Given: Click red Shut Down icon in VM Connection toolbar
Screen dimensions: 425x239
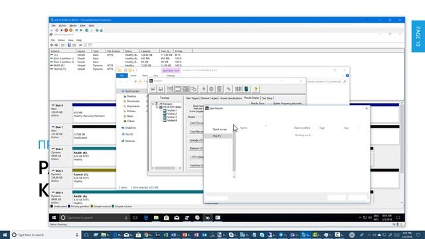Looking at the screenshot, I should click(x=66, y=31).
